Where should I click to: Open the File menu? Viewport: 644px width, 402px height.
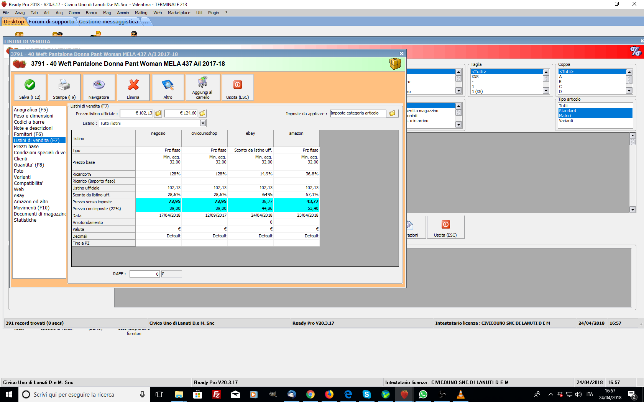(6, 13)
